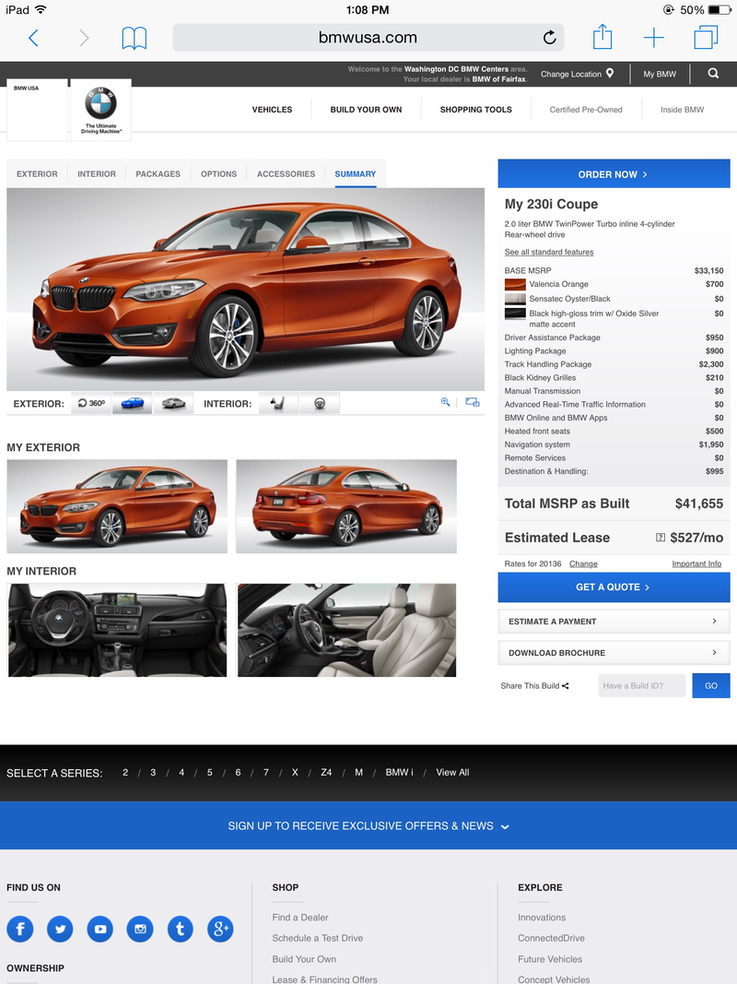Select the rear exterior view icon
This screenshot has width=737, height=984.
[173, 403]
